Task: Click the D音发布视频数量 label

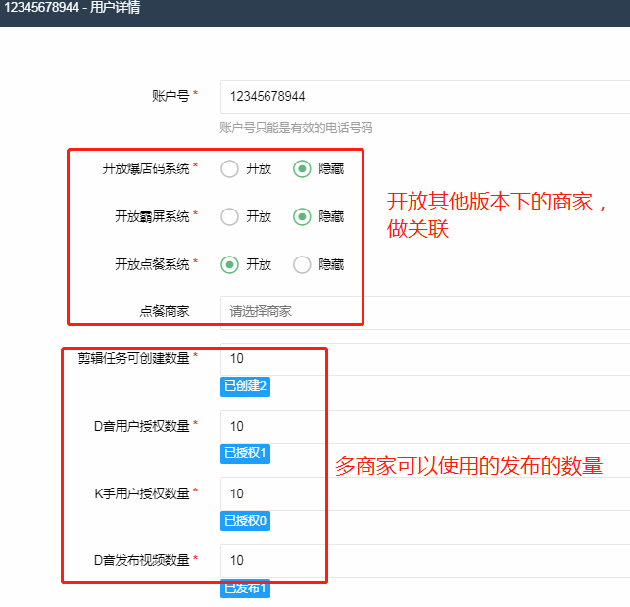Action: click(142, 560)
